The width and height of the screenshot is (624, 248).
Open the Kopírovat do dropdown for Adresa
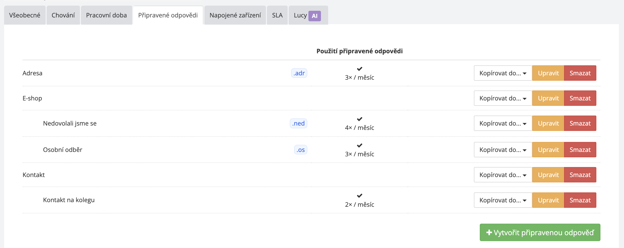click(x=503, y=73)
